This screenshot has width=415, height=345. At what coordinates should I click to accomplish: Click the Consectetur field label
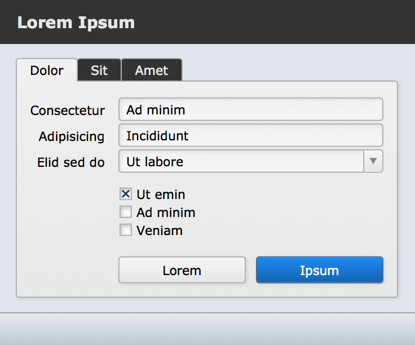[68, 110]
